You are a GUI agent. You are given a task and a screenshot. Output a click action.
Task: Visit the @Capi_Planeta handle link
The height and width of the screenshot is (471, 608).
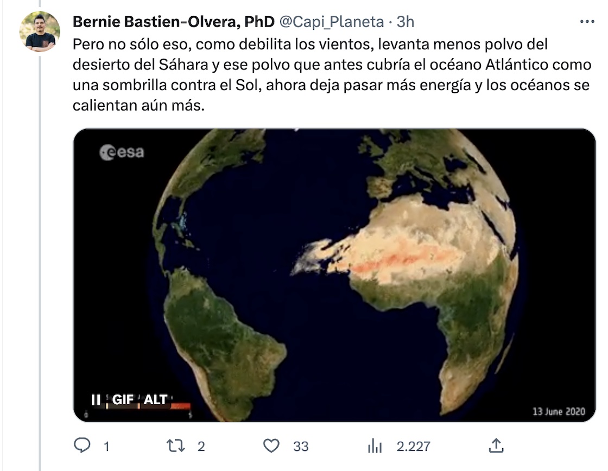coord(332,22)
